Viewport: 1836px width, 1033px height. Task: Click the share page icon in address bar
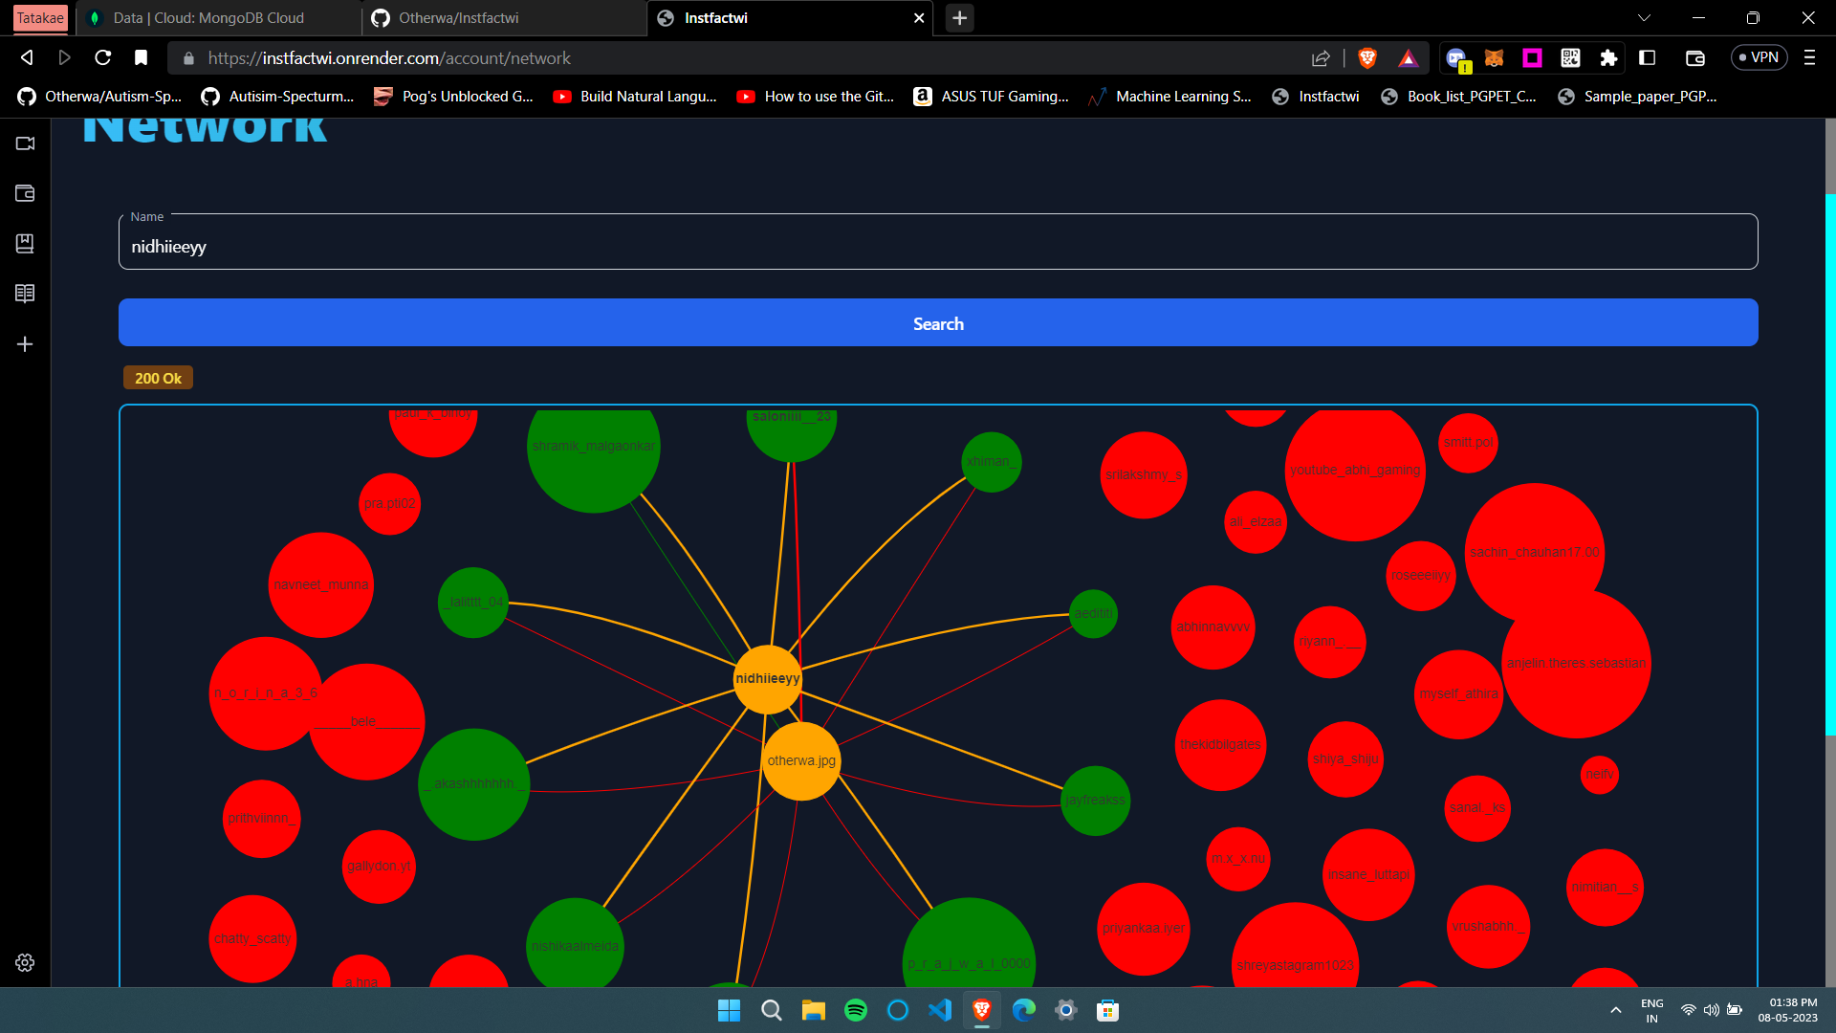[1321, 58]
